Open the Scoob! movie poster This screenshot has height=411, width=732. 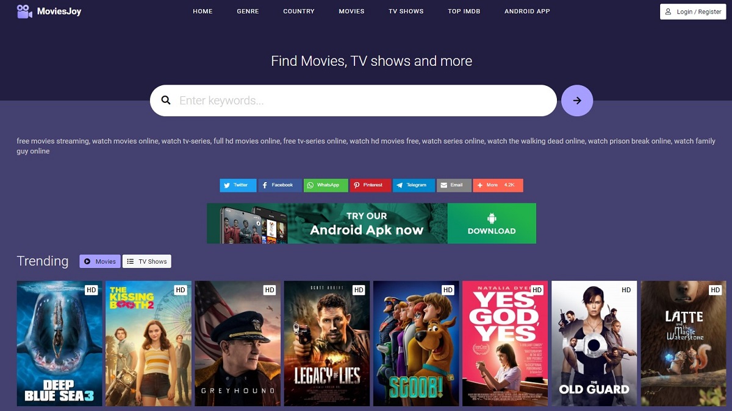pos(416,343)
